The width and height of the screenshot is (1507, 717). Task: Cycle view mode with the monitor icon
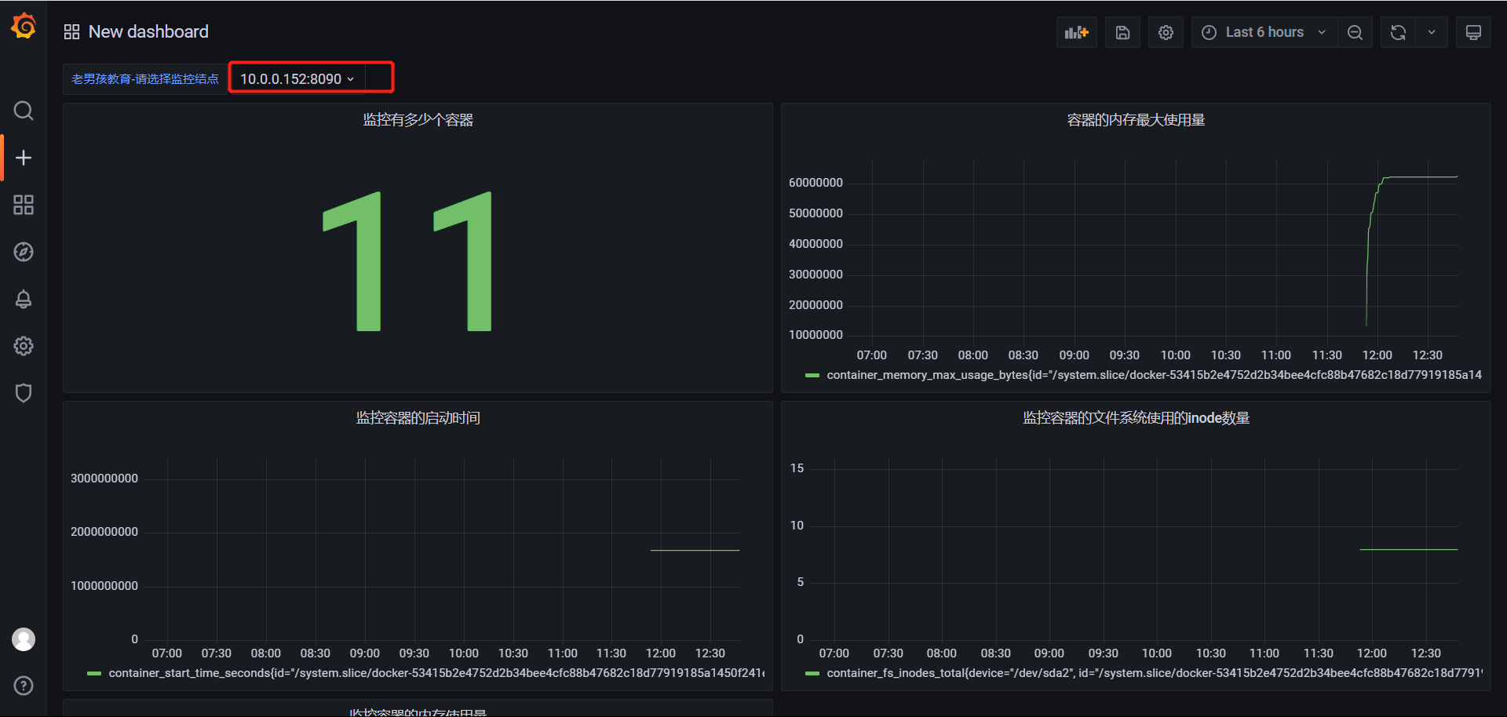pyautogui.click(x=1473, y=32)
